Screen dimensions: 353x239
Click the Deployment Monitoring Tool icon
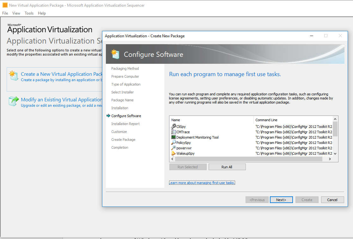(173, 137)
